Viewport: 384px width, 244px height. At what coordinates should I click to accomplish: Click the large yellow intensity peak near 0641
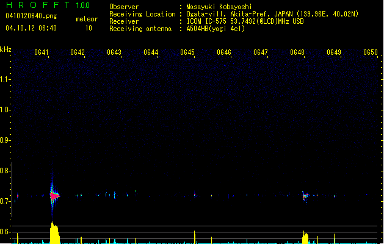(54, 233)
